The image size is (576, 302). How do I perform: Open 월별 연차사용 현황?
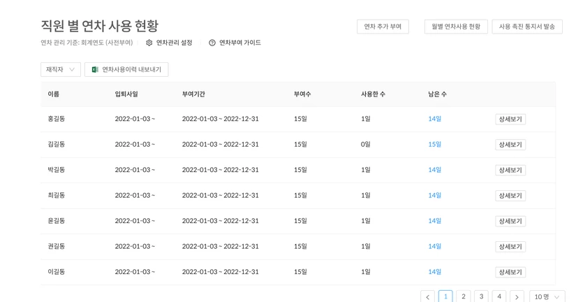click(x=456, y=27)
